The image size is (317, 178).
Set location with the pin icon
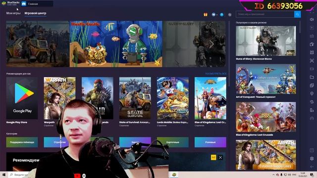[x=312, y=93]
